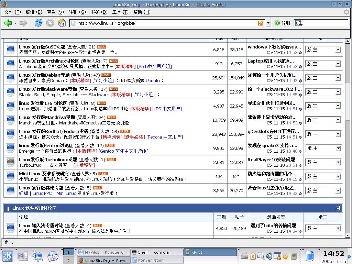Click the Google search input box
This screenshot has height=264, width=352.
pyautogui.click(x=326, y=23)
